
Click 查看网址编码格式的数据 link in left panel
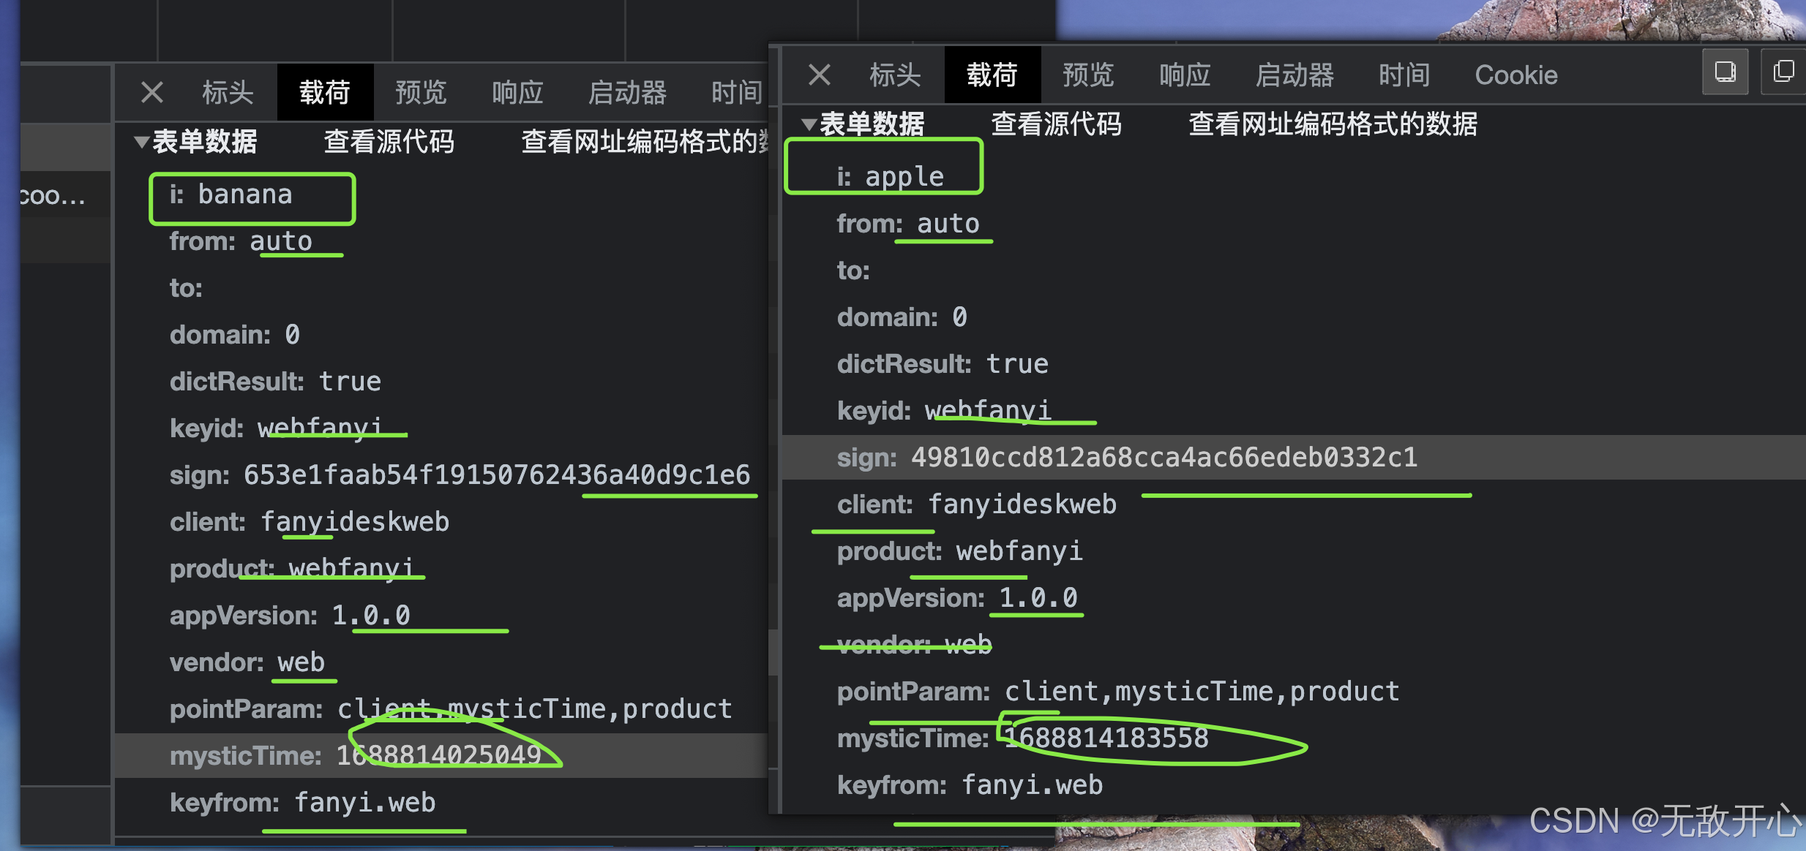(644, 142)
